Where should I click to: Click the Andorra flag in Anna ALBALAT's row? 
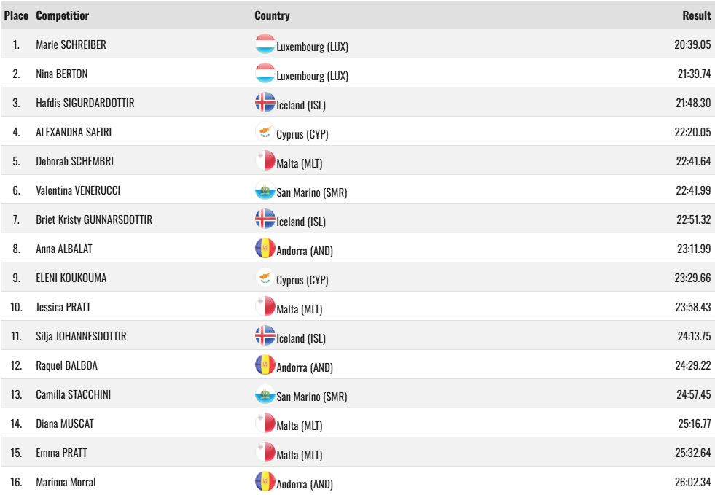coord(265,248)
